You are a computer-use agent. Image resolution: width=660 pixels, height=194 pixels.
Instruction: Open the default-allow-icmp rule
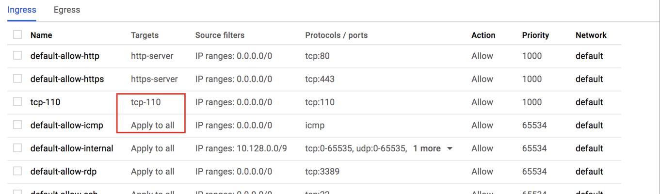coord(67,125)
